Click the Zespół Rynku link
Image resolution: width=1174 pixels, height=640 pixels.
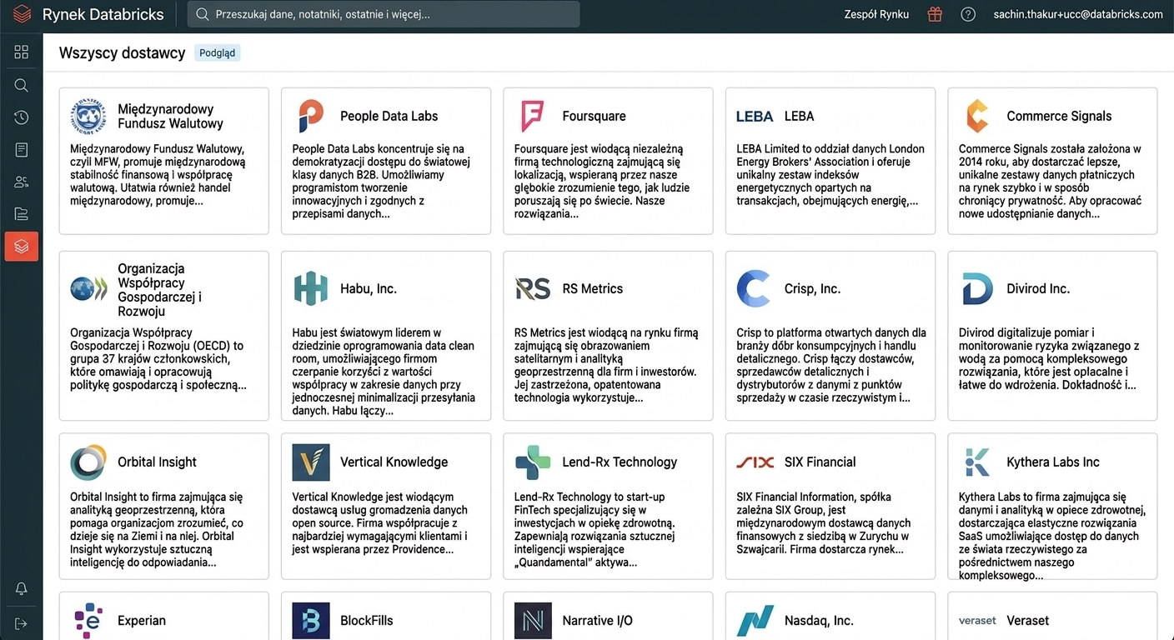(876, 14)
